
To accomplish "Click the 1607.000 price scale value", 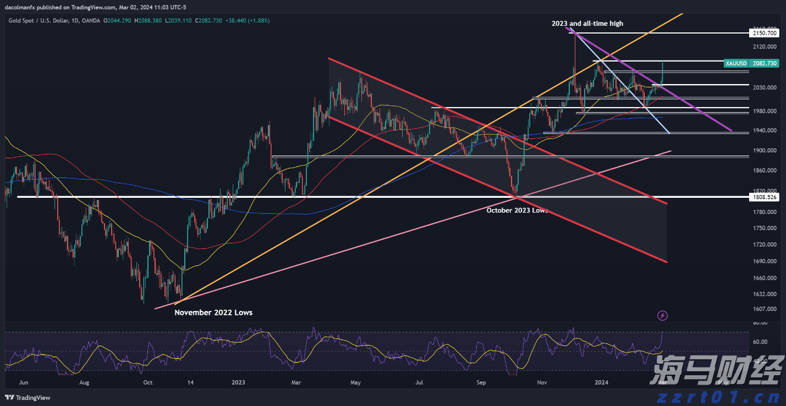I will point(765,309).
